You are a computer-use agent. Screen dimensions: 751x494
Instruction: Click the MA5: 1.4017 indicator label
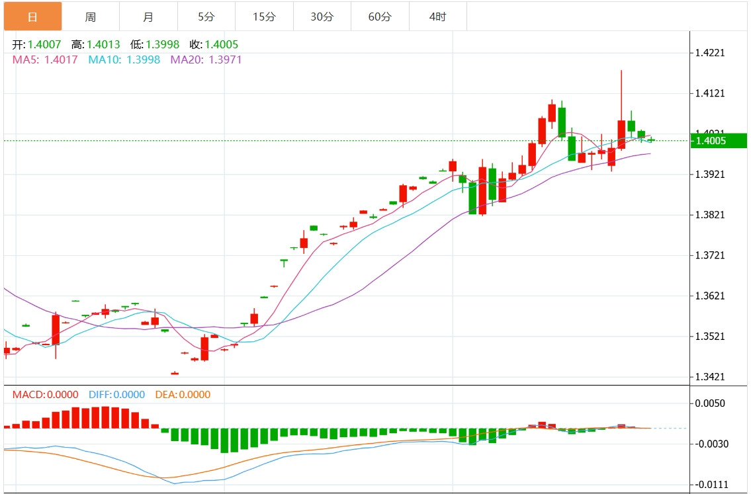tap(45, 60)
